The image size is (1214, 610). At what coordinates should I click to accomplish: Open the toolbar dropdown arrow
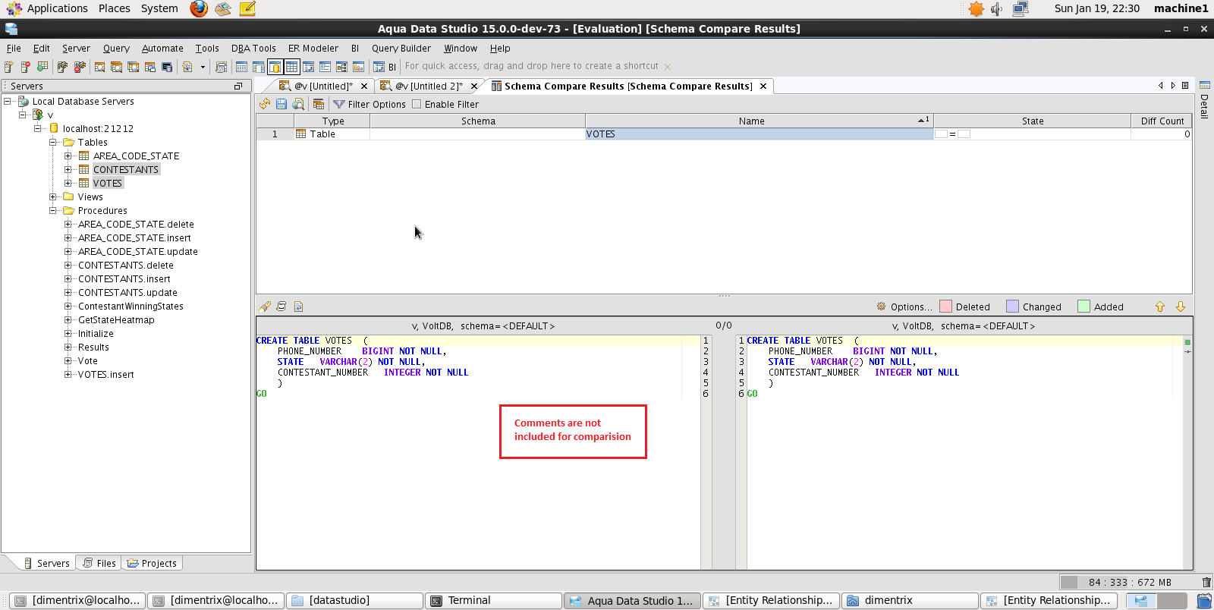203,67
